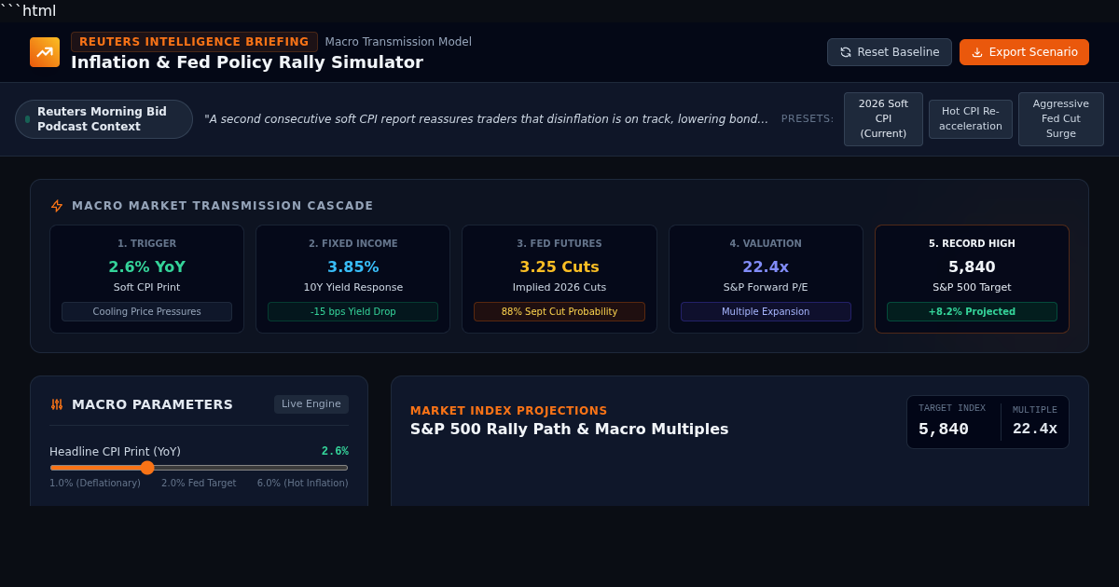Click the Headline CPI slider track near 6.0%
The width and height of the screenshot is (1119, 587).
[345, 468]
